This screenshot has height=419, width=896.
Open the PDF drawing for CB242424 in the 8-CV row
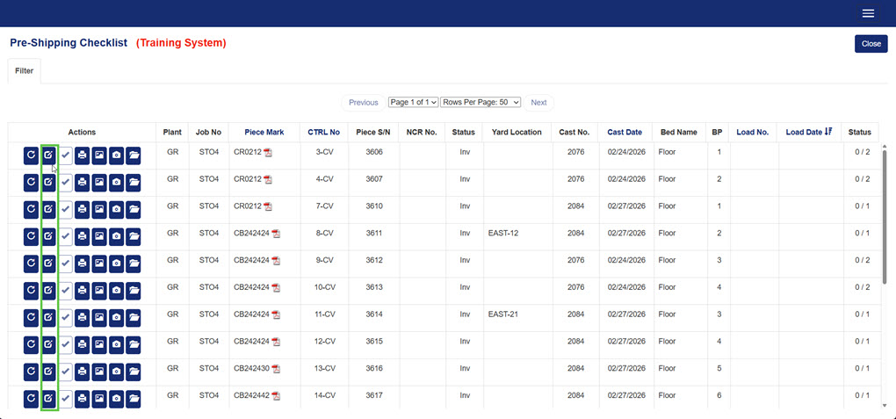click(x=276, y=234)
